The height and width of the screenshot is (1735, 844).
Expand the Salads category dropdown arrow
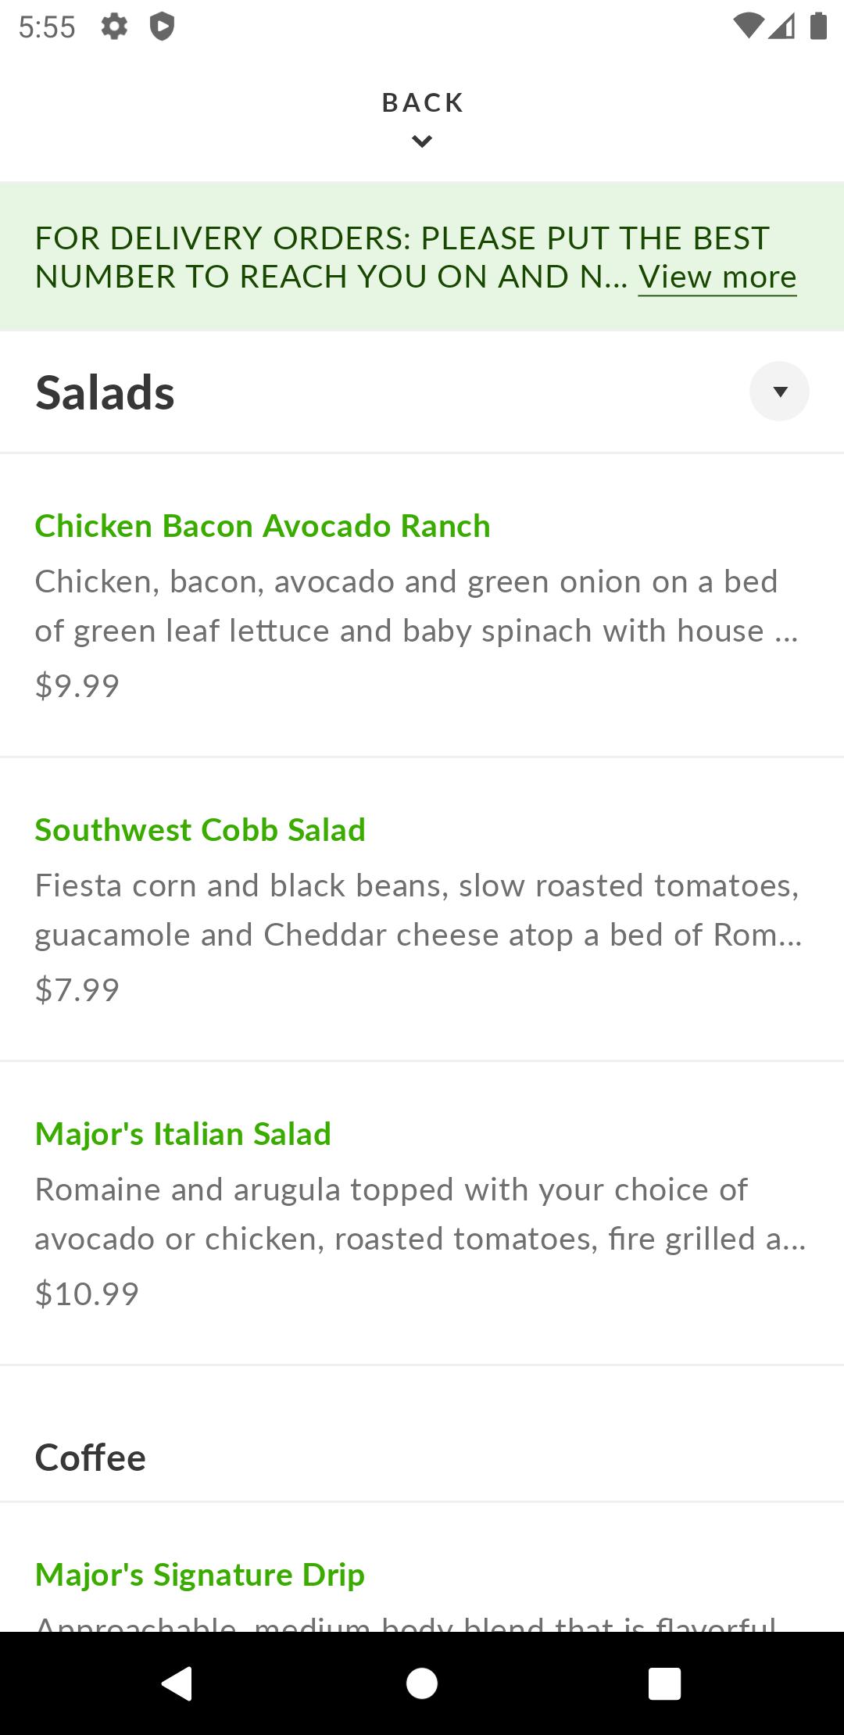(x=779, y=392)
